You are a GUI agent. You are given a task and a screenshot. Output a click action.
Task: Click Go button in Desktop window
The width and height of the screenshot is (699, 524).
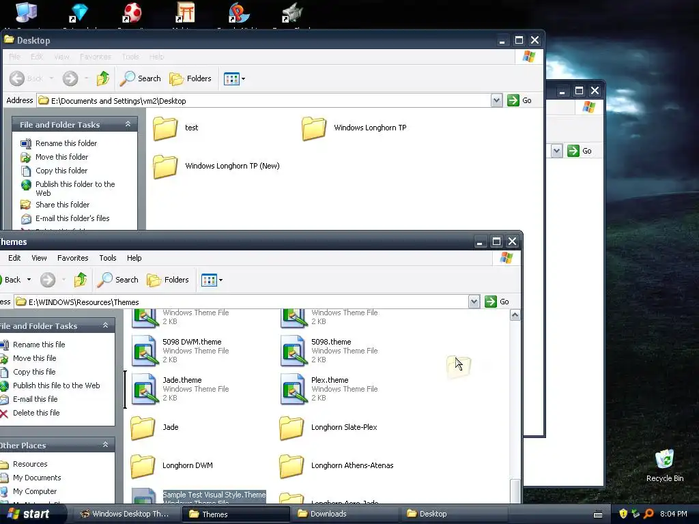(x=519, y=100)
